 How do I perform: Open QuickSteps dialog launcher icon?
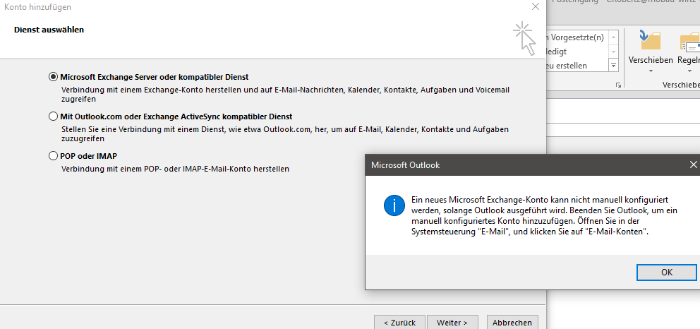click(x=618, y=85)
